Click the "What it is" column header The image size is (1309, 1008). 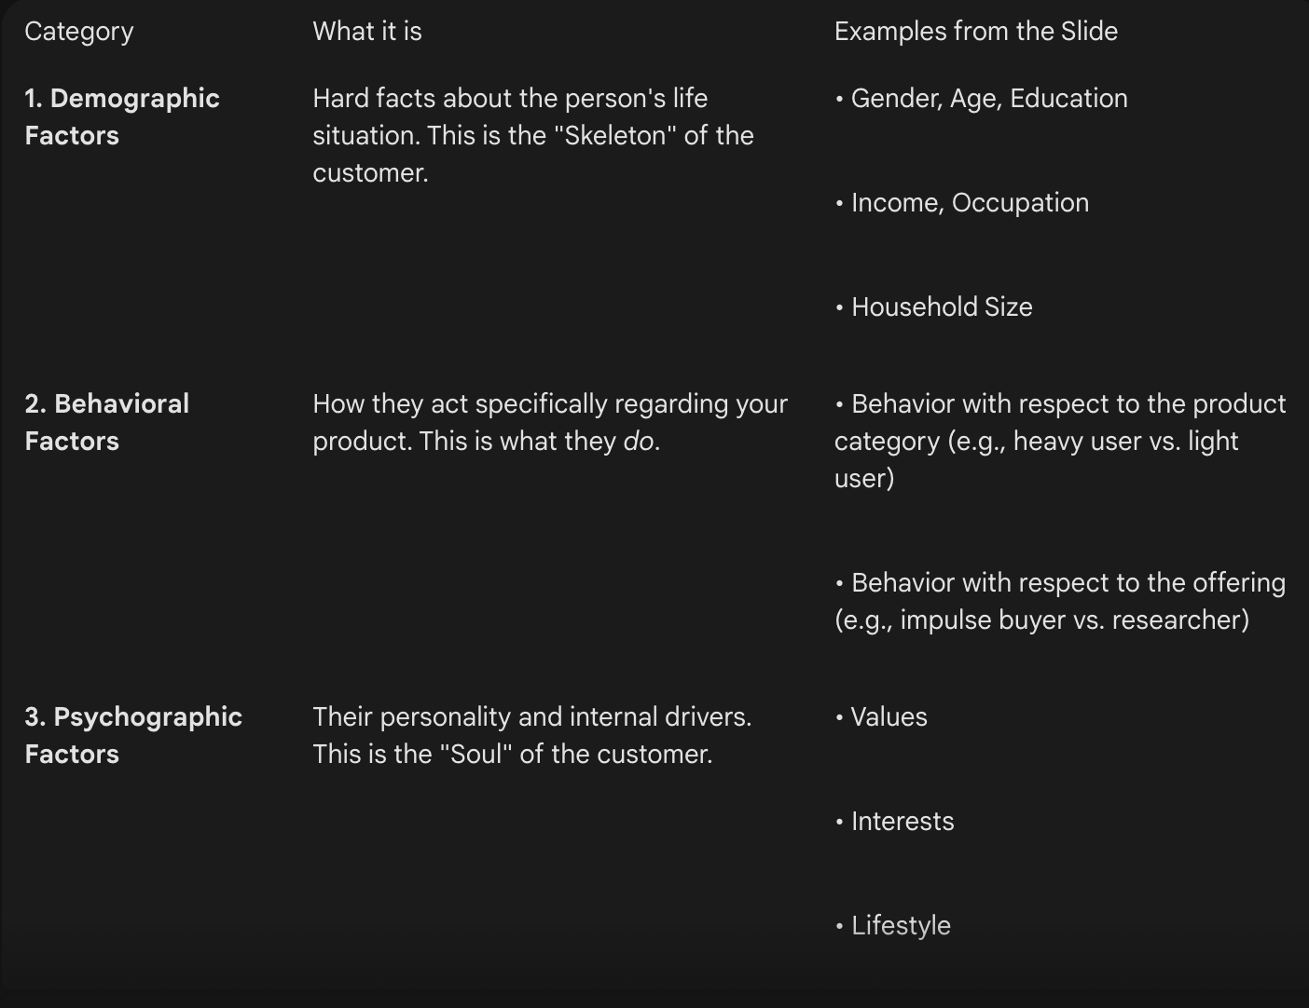pos(367,32)
